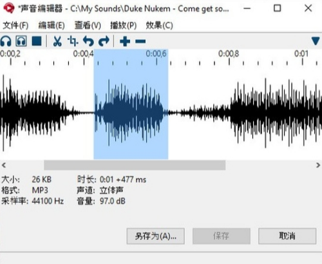This screenshot has height=264, width=322.
Task: Stop playback with square icon
Action: pyautogui.click(x=37, y=41)
